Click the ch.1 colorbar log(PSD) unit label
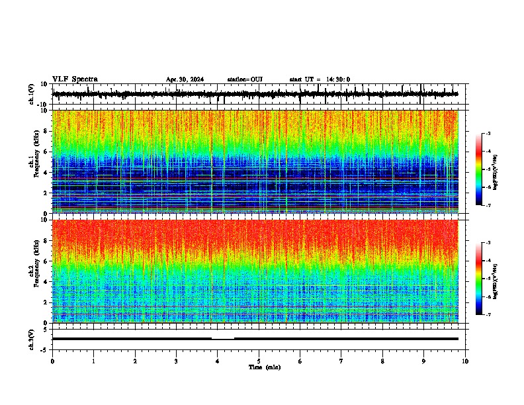Screen dimensions: 524x405 [496, 173]
